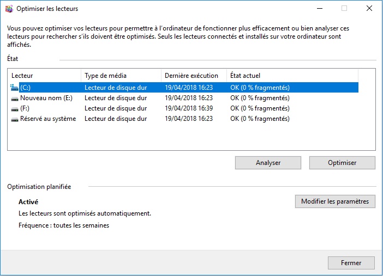Click the F: drive's 19/04/2018 16:39 date

189,108
